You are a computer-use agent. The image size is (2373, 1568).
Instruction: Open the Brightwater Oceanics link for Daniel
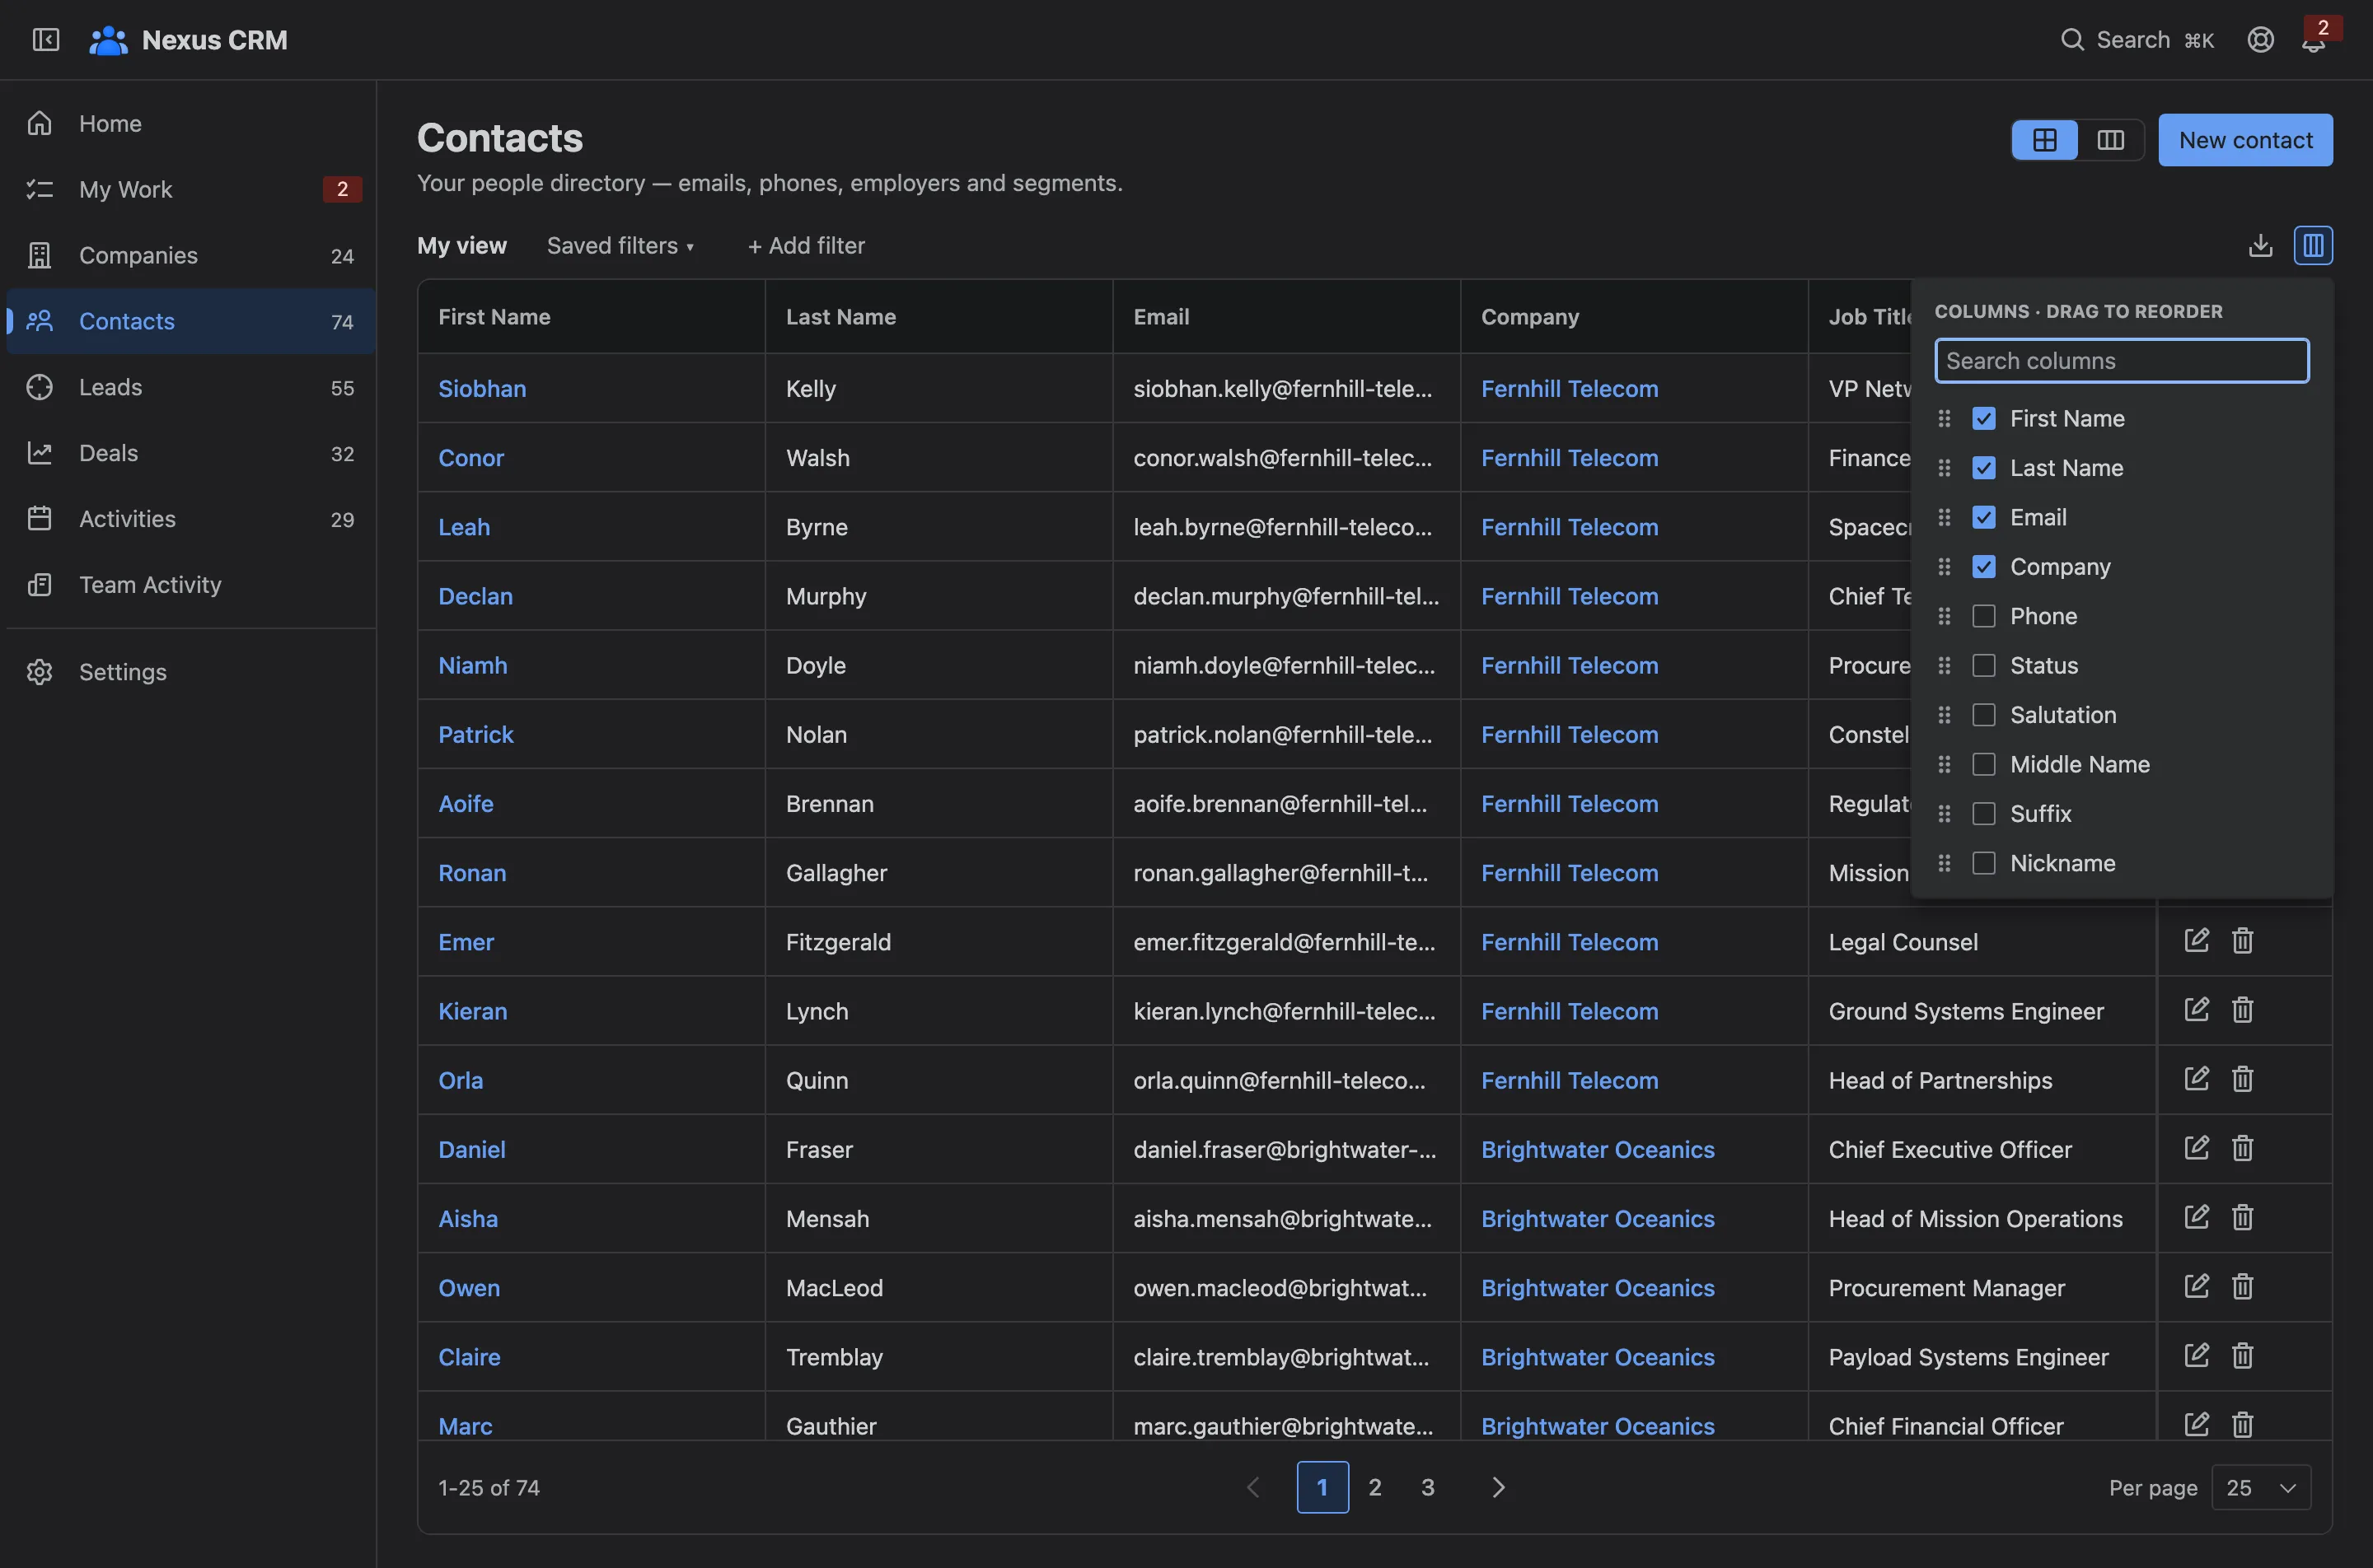1598,1149
